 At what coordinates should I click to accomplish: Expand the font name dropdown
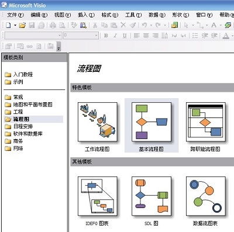click(x=60, y=36)
